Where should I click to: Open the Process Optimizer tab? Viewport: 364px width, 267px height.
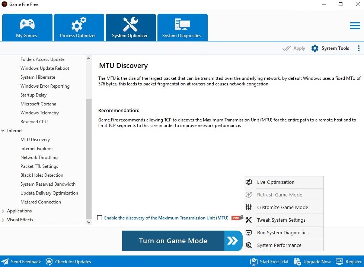click(79, 27)
